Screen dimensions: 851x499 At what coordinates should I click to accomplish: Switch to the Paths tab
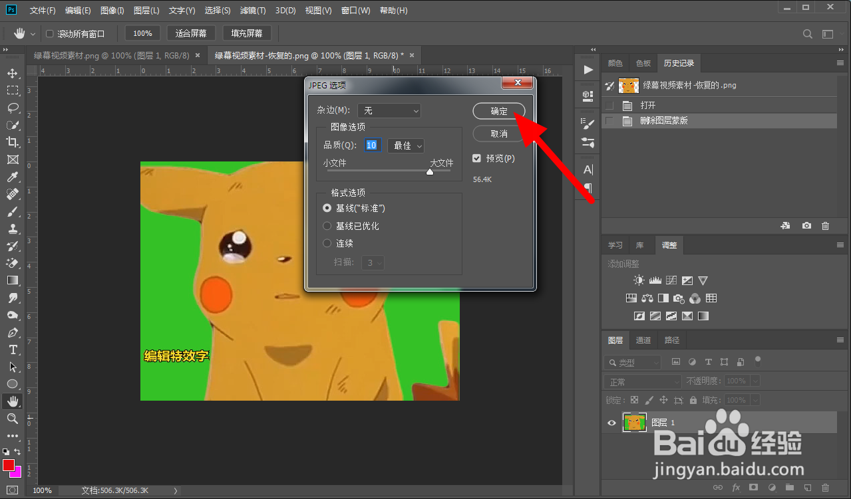tap(672, 340)
